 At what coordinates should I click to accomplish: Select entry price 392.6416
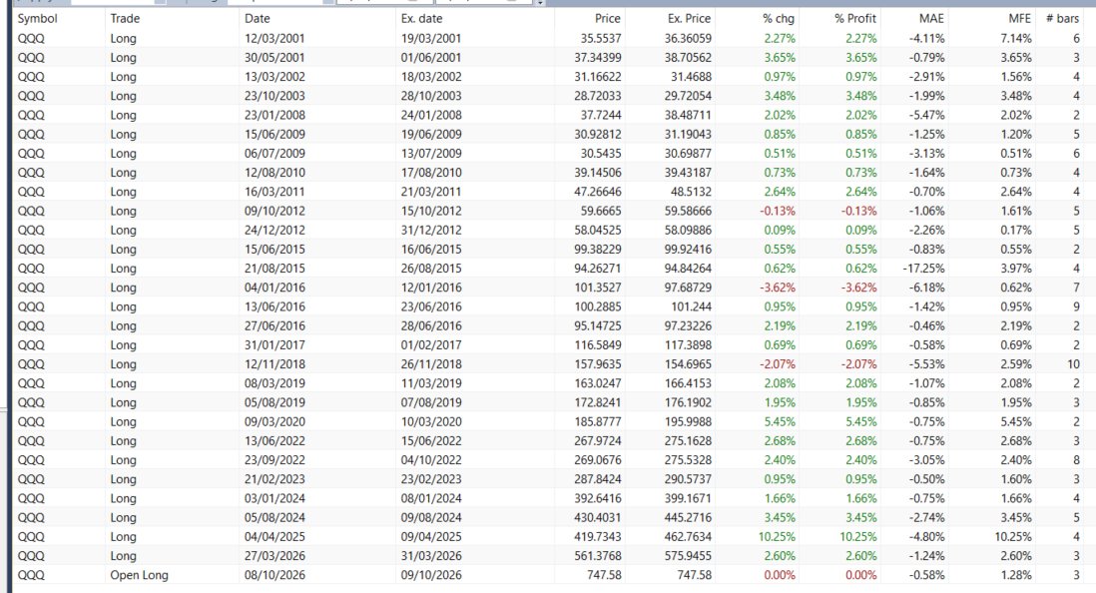(598, 498)
